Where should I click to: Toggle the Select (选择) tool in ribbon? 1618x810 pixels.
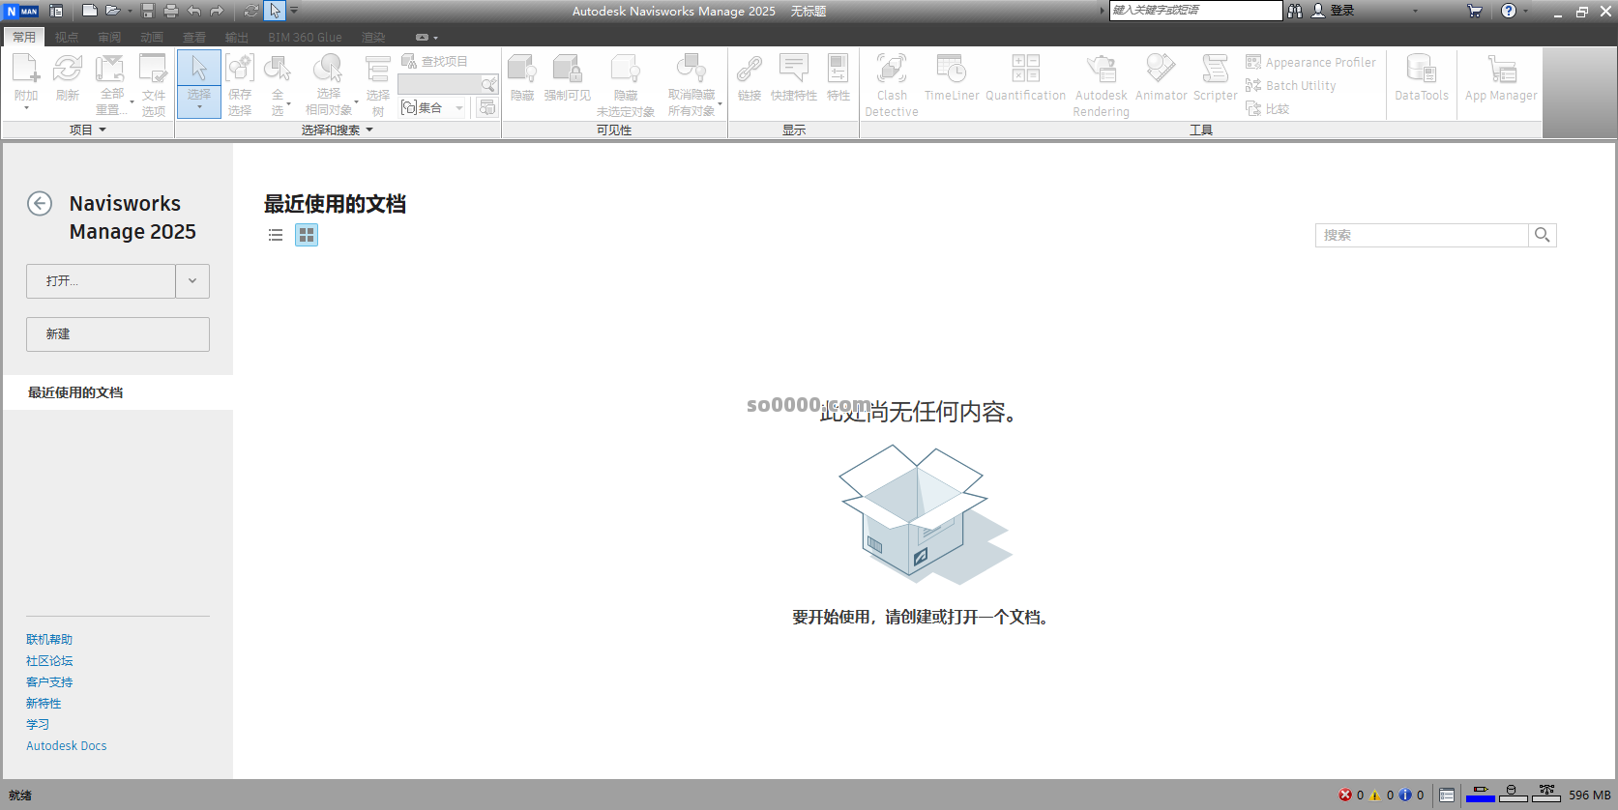[x=199, y=77]
